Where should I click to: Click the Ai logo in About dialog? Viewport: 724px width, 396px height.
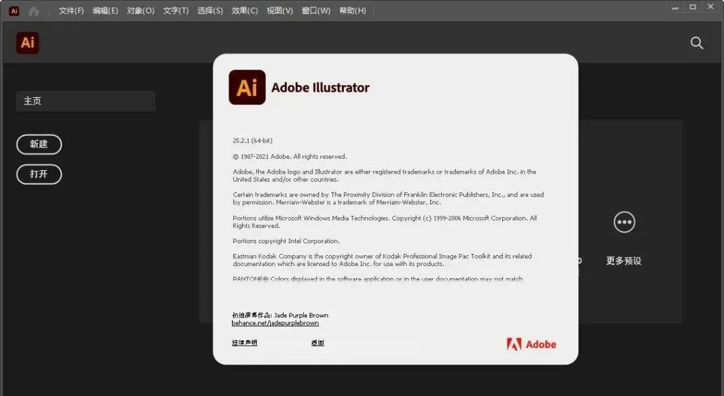pos(247,87)
